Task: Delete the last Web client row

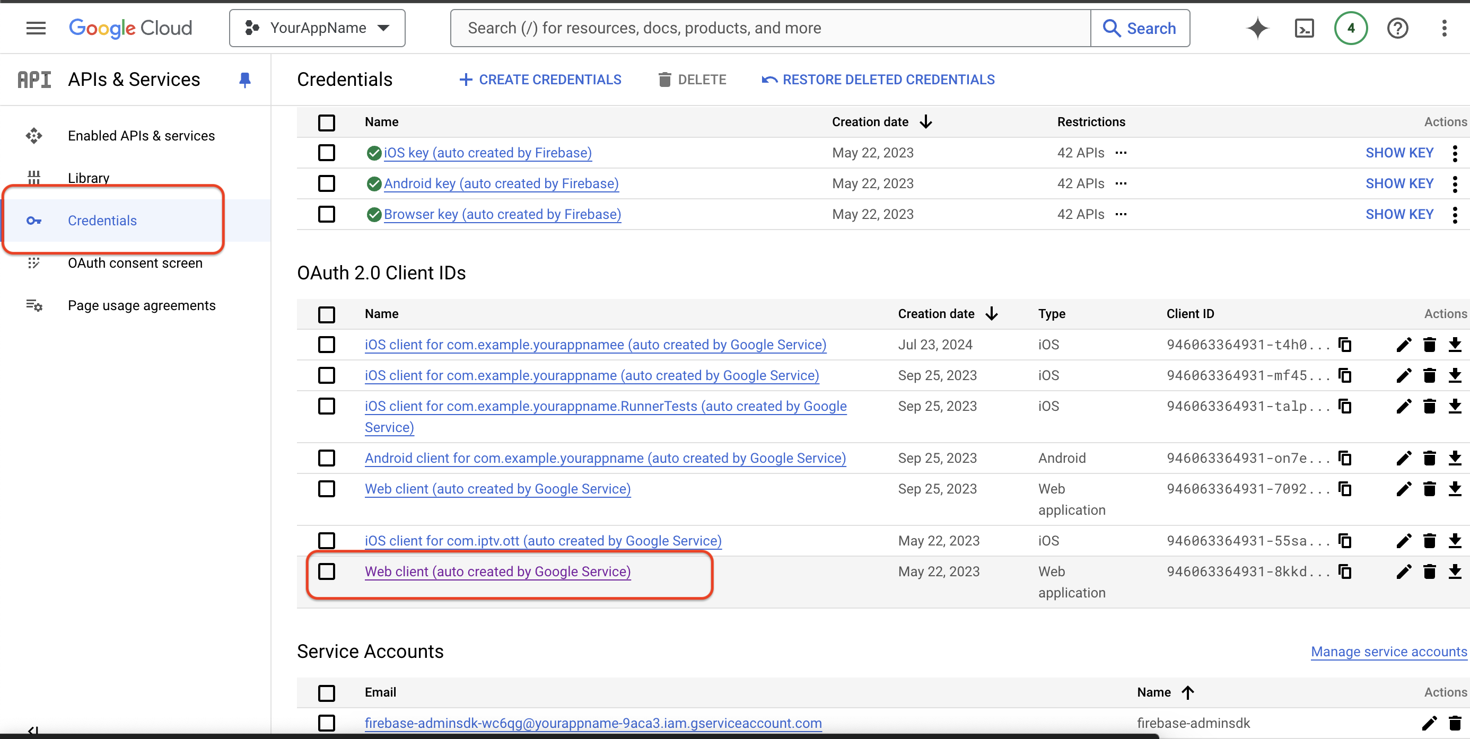Action: (1429, 572)
